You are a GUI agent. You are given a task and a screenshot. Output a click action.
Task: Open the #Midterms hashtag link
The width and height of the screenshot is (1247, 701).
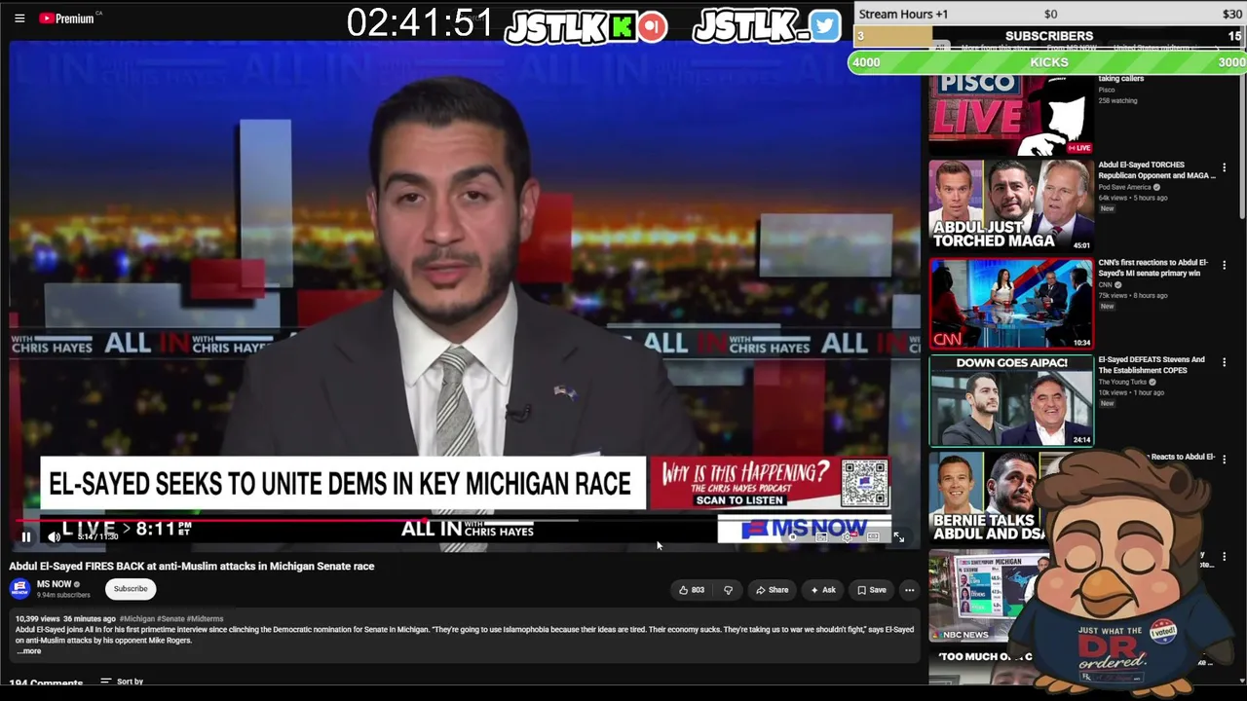(205, 618)
